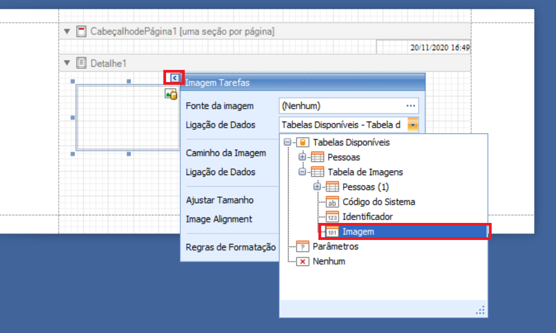556x333 pixels.
Task: Select the Tabelas Disponíveis database icon
Action: [303, 143]
